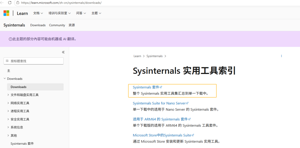Expand 进程实用工具 in sidebar

[8, 111]
